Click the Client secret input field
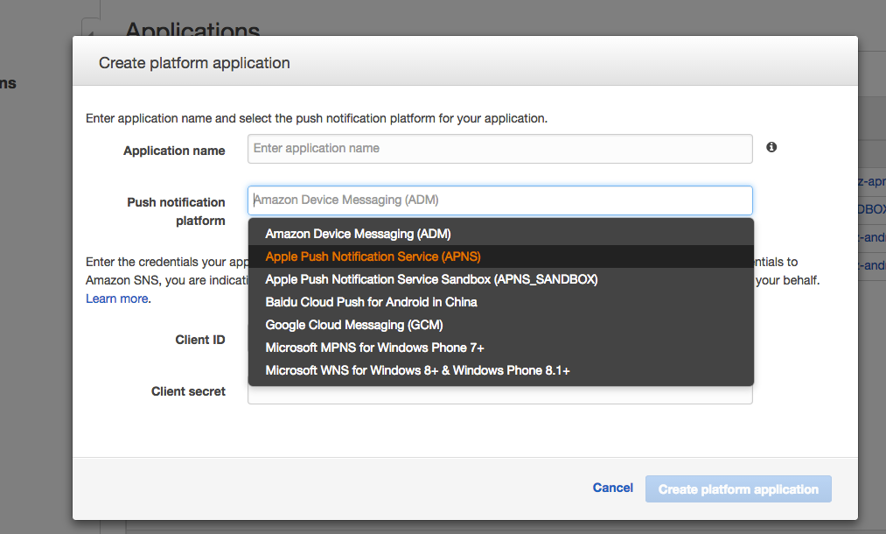 coord(499,396)
